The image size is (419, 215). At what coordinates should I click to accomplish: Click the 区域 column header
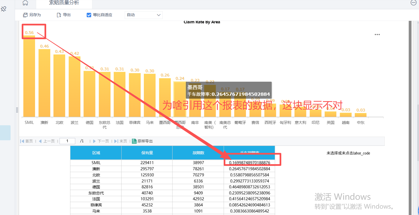pyautogui.click(x=96, y=153)
